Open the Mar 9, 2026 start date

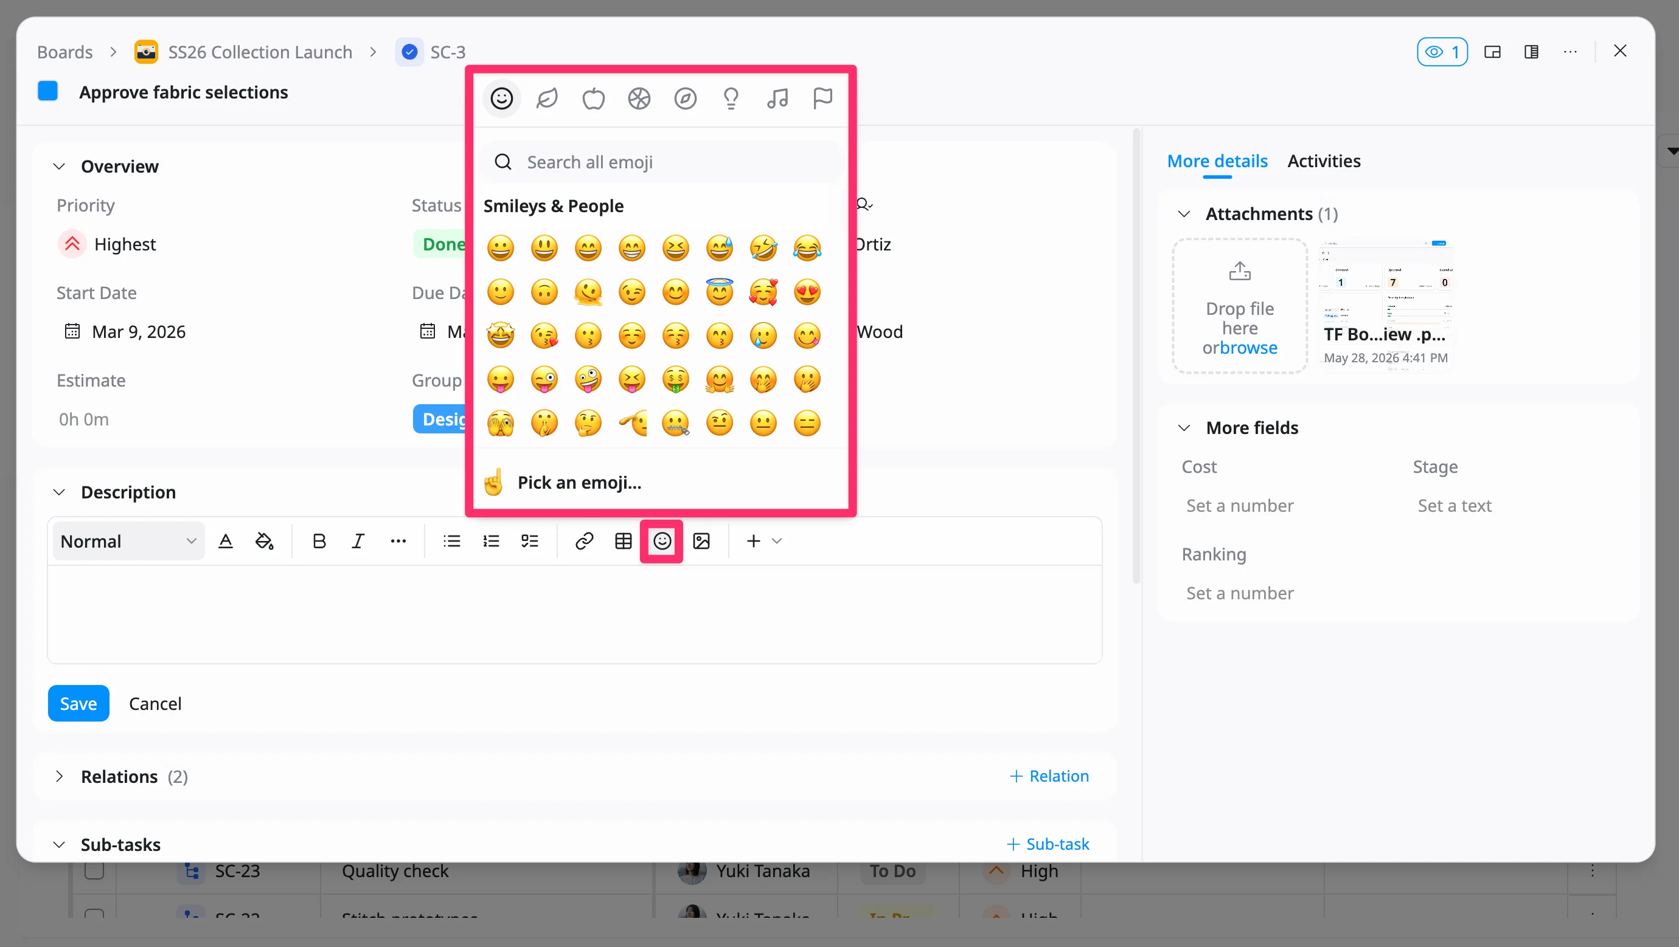125,332
